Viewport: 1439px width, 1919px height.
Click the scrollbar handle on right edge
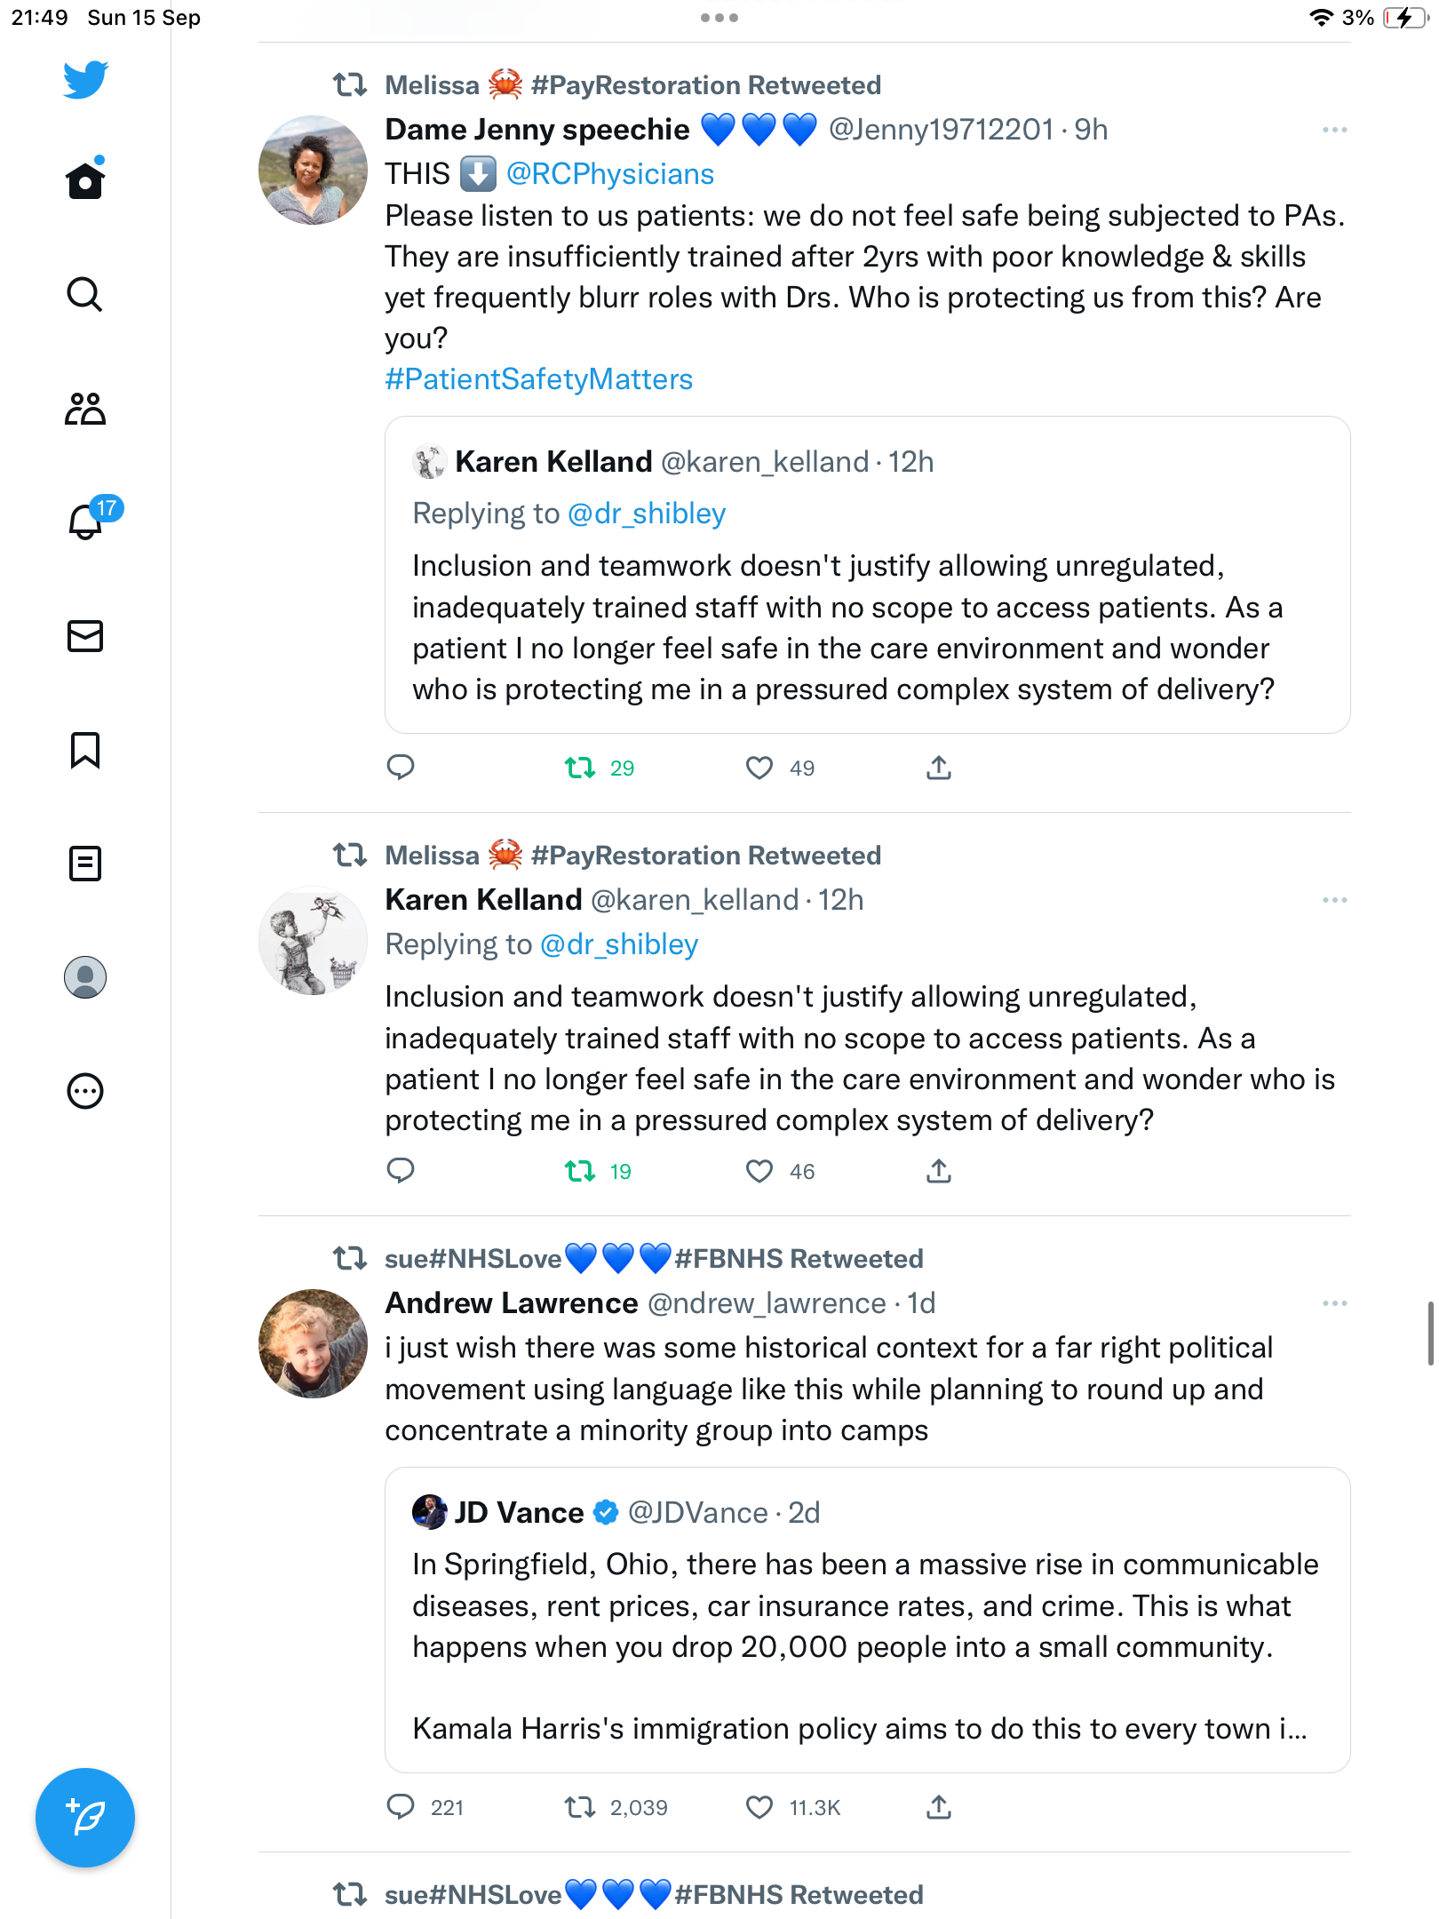1430,1333
